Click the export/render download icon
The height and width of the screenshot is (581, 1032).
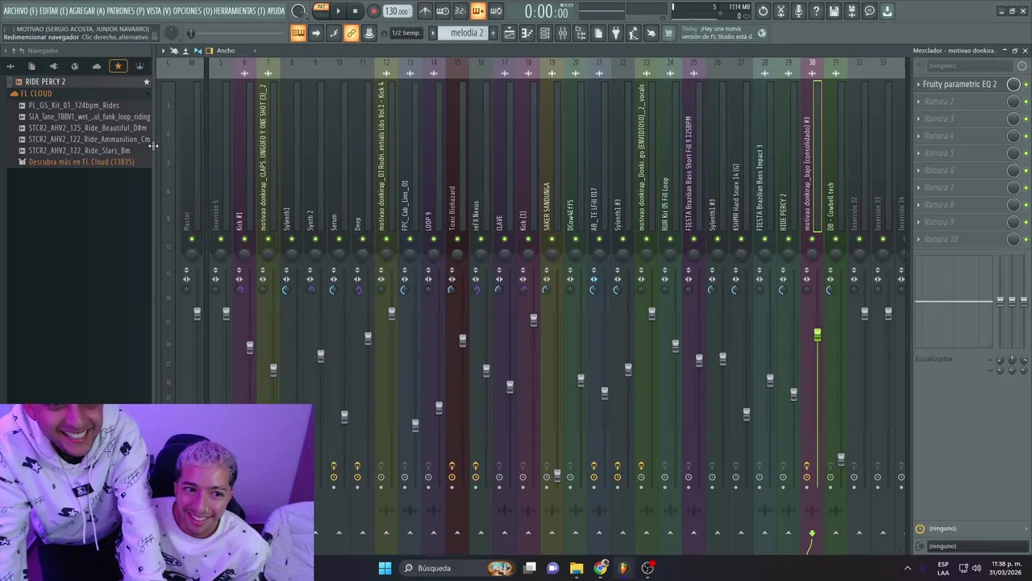coord(887,11)
